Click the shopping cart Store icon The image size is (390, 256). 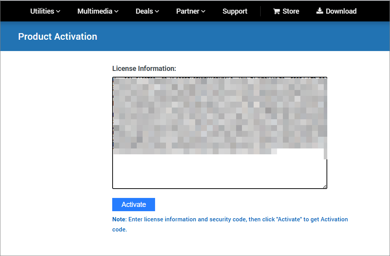point(277,11)
